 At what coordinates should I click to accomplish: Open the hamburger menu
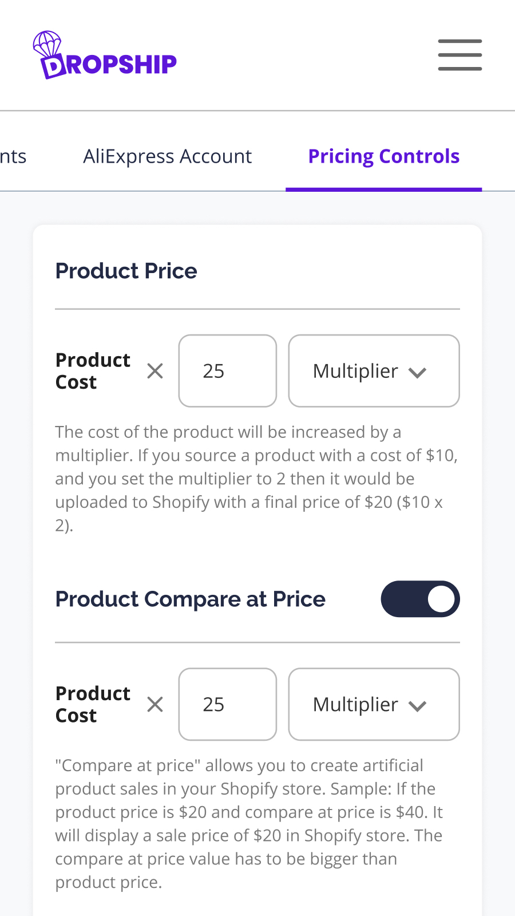point(460,55)
